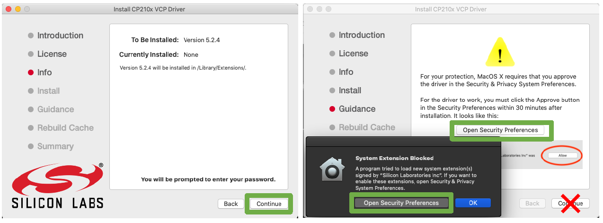Click the red X mark over Continue

[x=570, y=203]
